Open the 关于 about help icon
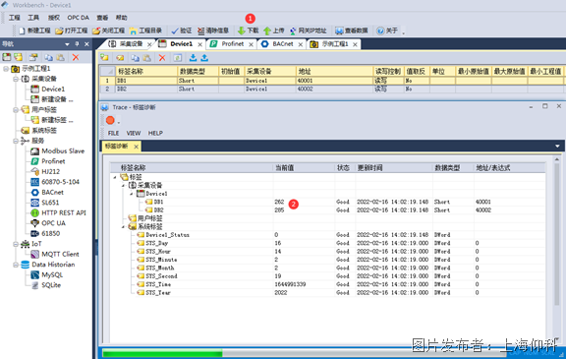The image size is (566, 359). click(380, 30)
